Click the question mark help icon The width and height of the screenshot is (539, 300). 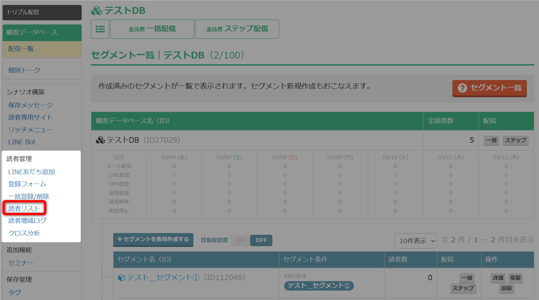[x=462, y=88]
